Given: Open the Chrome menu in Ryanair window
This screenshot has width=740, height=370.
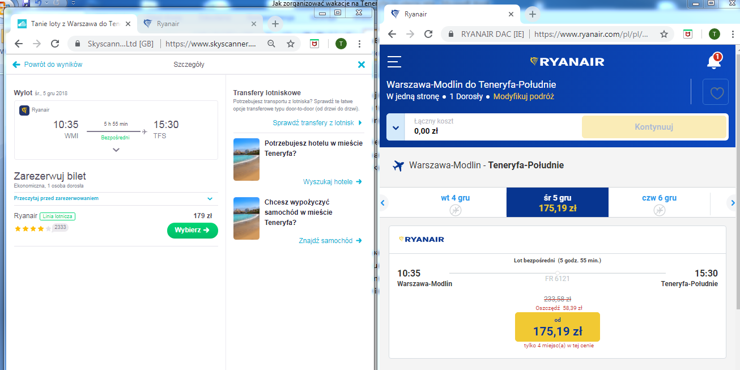Looking at the screenshot, I should pos(733,34).
